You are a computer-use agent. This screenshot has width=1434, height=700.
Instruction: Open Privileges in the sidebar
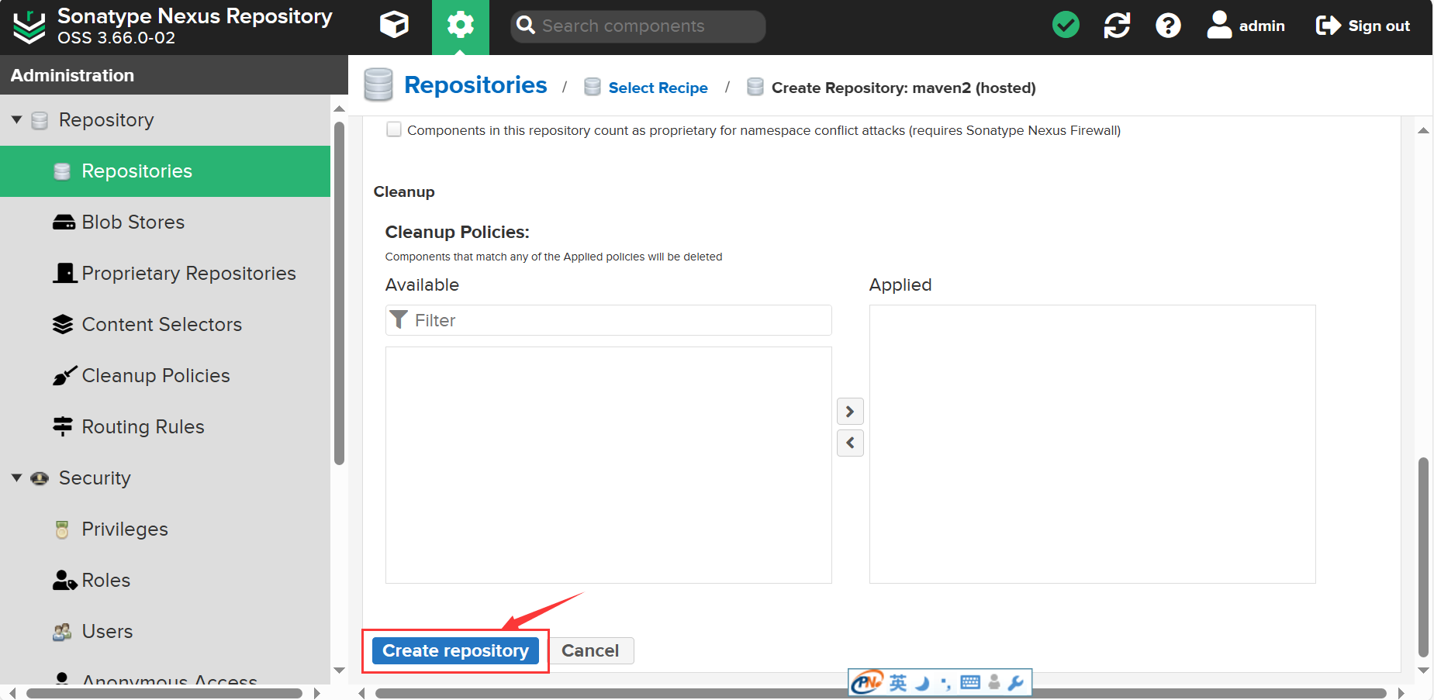click(165, 529)
